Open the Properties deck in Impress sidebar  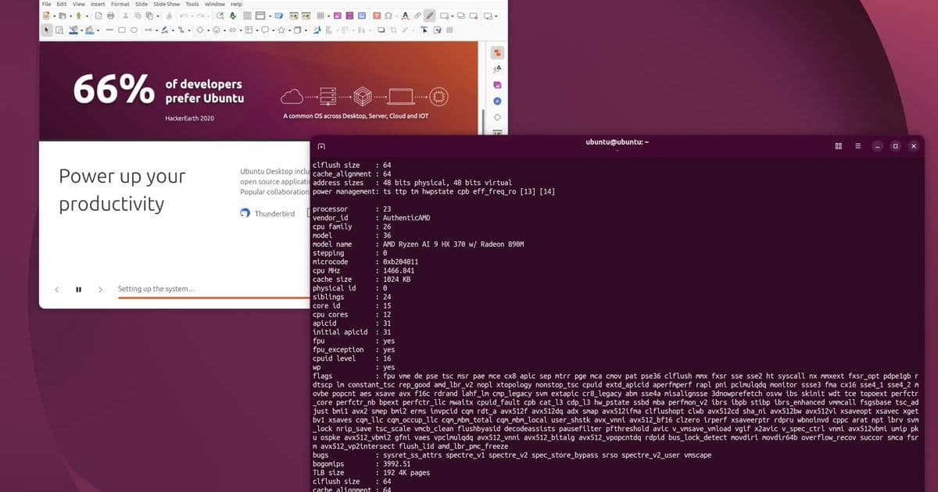coord(497,53)
